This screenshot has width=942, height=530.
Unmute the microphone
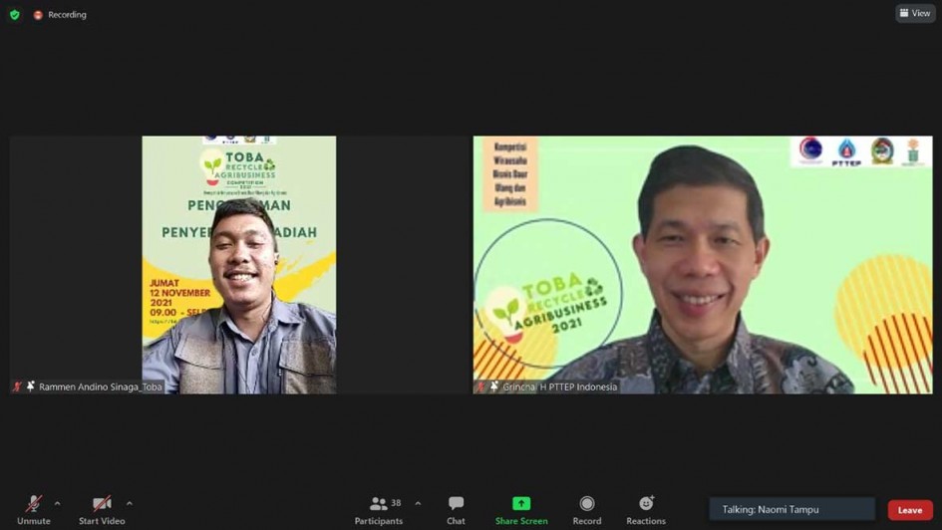(x=34, y=510)
